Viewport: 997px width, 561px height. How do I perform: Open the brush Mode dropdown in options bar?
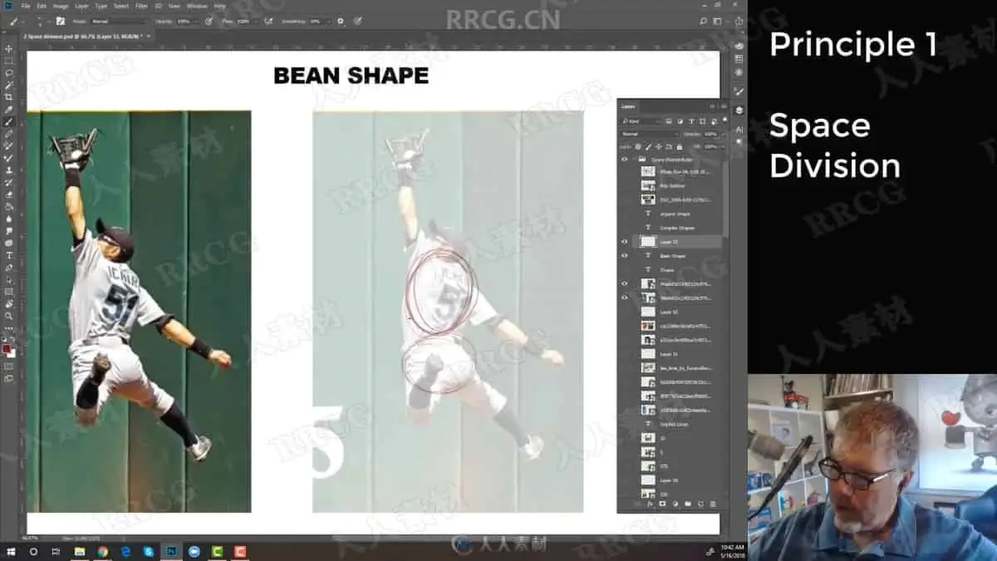click(118, 20)
